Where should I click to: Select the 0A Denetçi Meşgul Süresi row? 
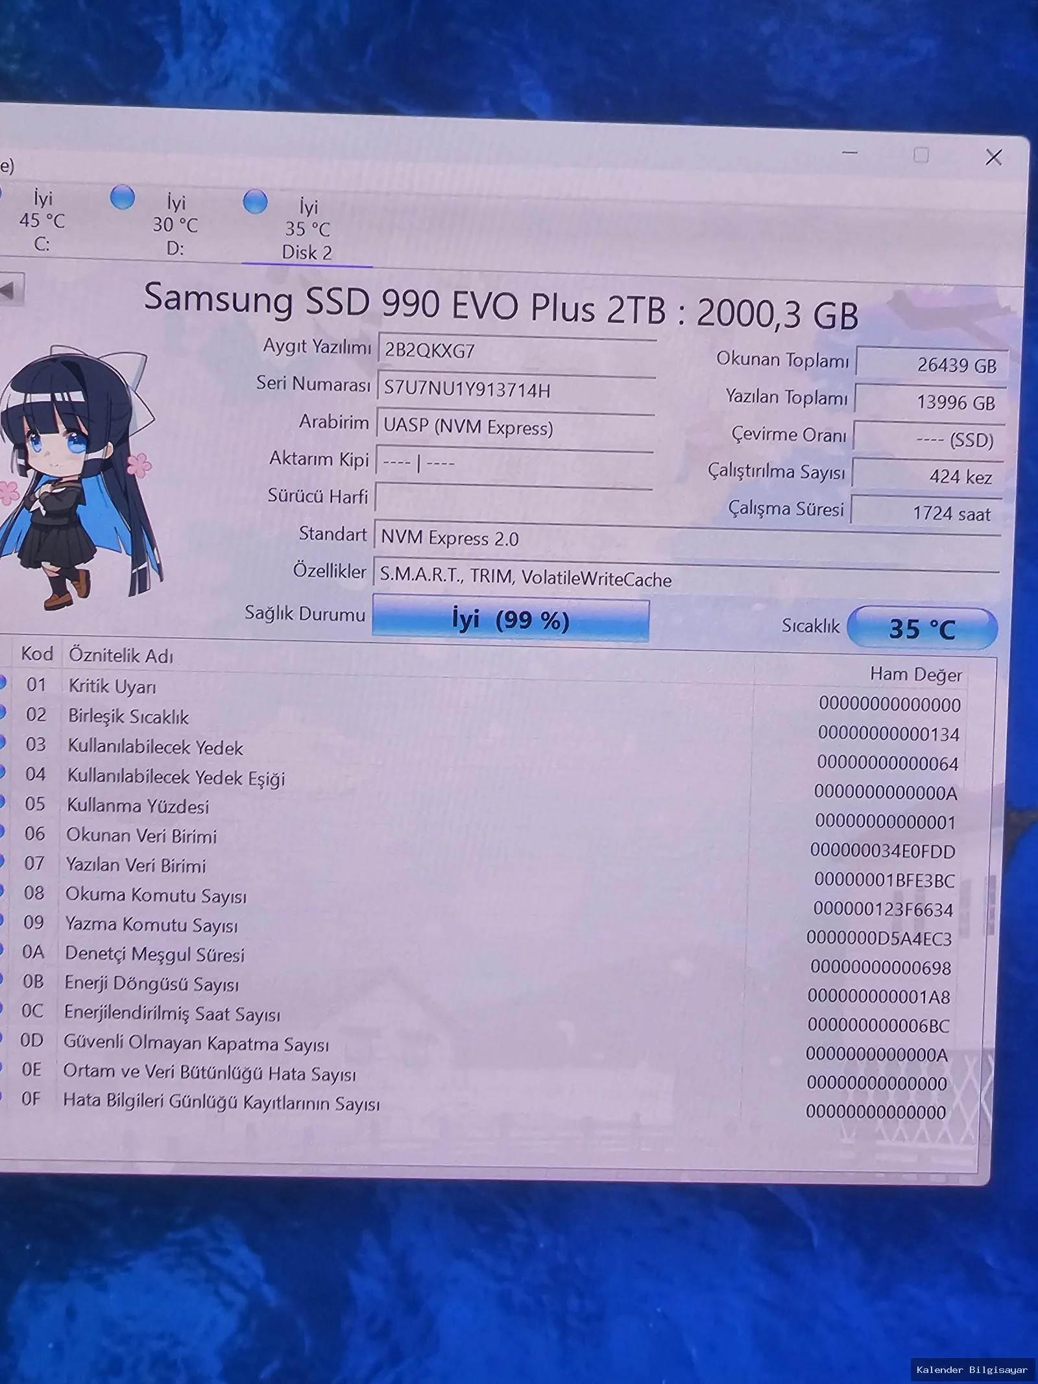[x=477, y=960]
